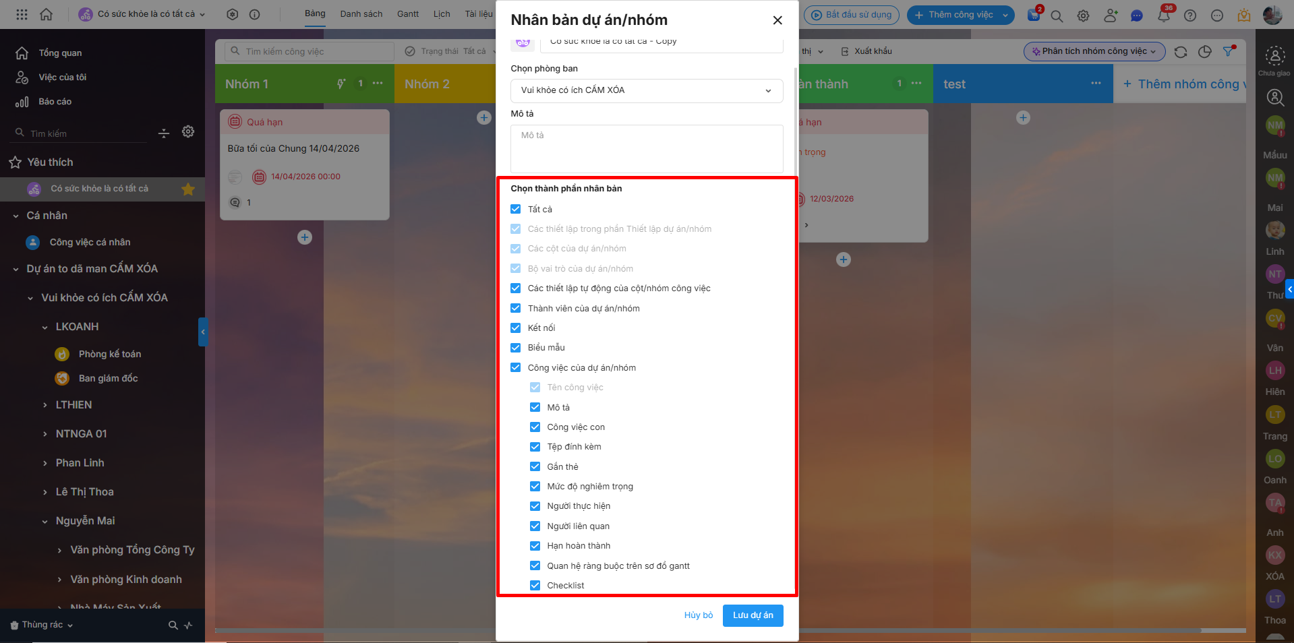Image resolution: width=1294 pixels, height=643 pixels.
Task: Switch to the Danh sách tab
Action: tap(361, 14)
